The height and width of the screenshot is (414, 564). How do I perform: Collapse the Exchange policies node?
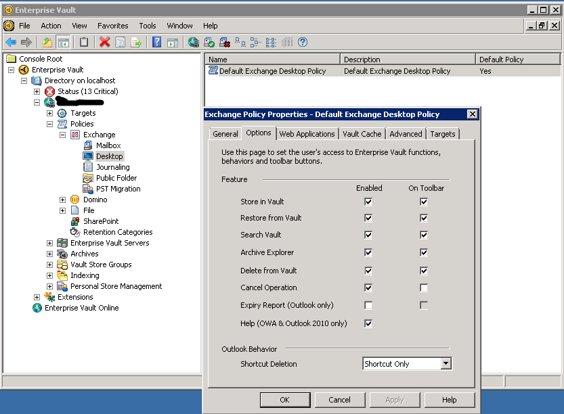[x=62, y=135]
